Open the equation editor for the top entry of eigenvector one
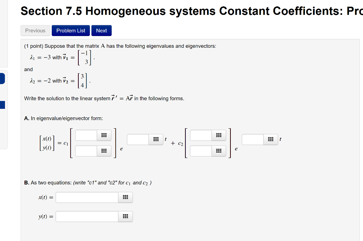 point(104,135)
